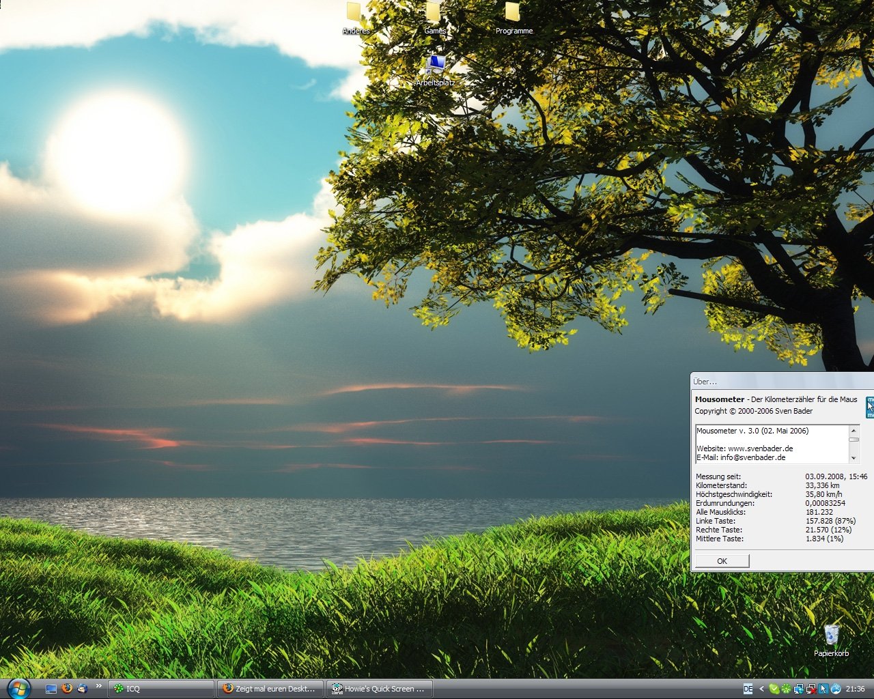Click the Erdumrundungen value 0,00083254
874x699 pixels.
[825, 503]
